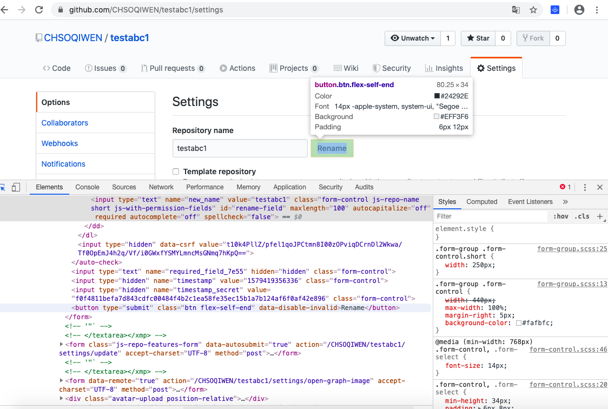This screenshot has height=409, width=608.
Task: Open the Chrome three-dot menu
Action: pyautogui.click(x=597, y=10)
